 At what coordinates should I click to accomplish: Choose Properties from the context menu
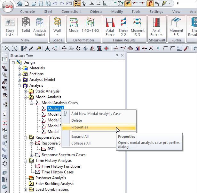[x=80, y=127]
